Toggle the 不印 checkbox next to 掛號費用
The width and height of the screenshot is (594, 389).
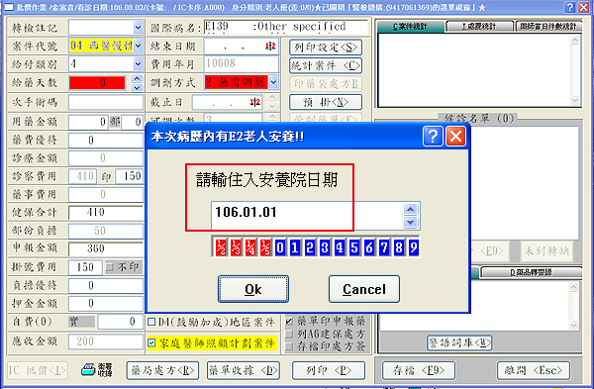point(110,267)
